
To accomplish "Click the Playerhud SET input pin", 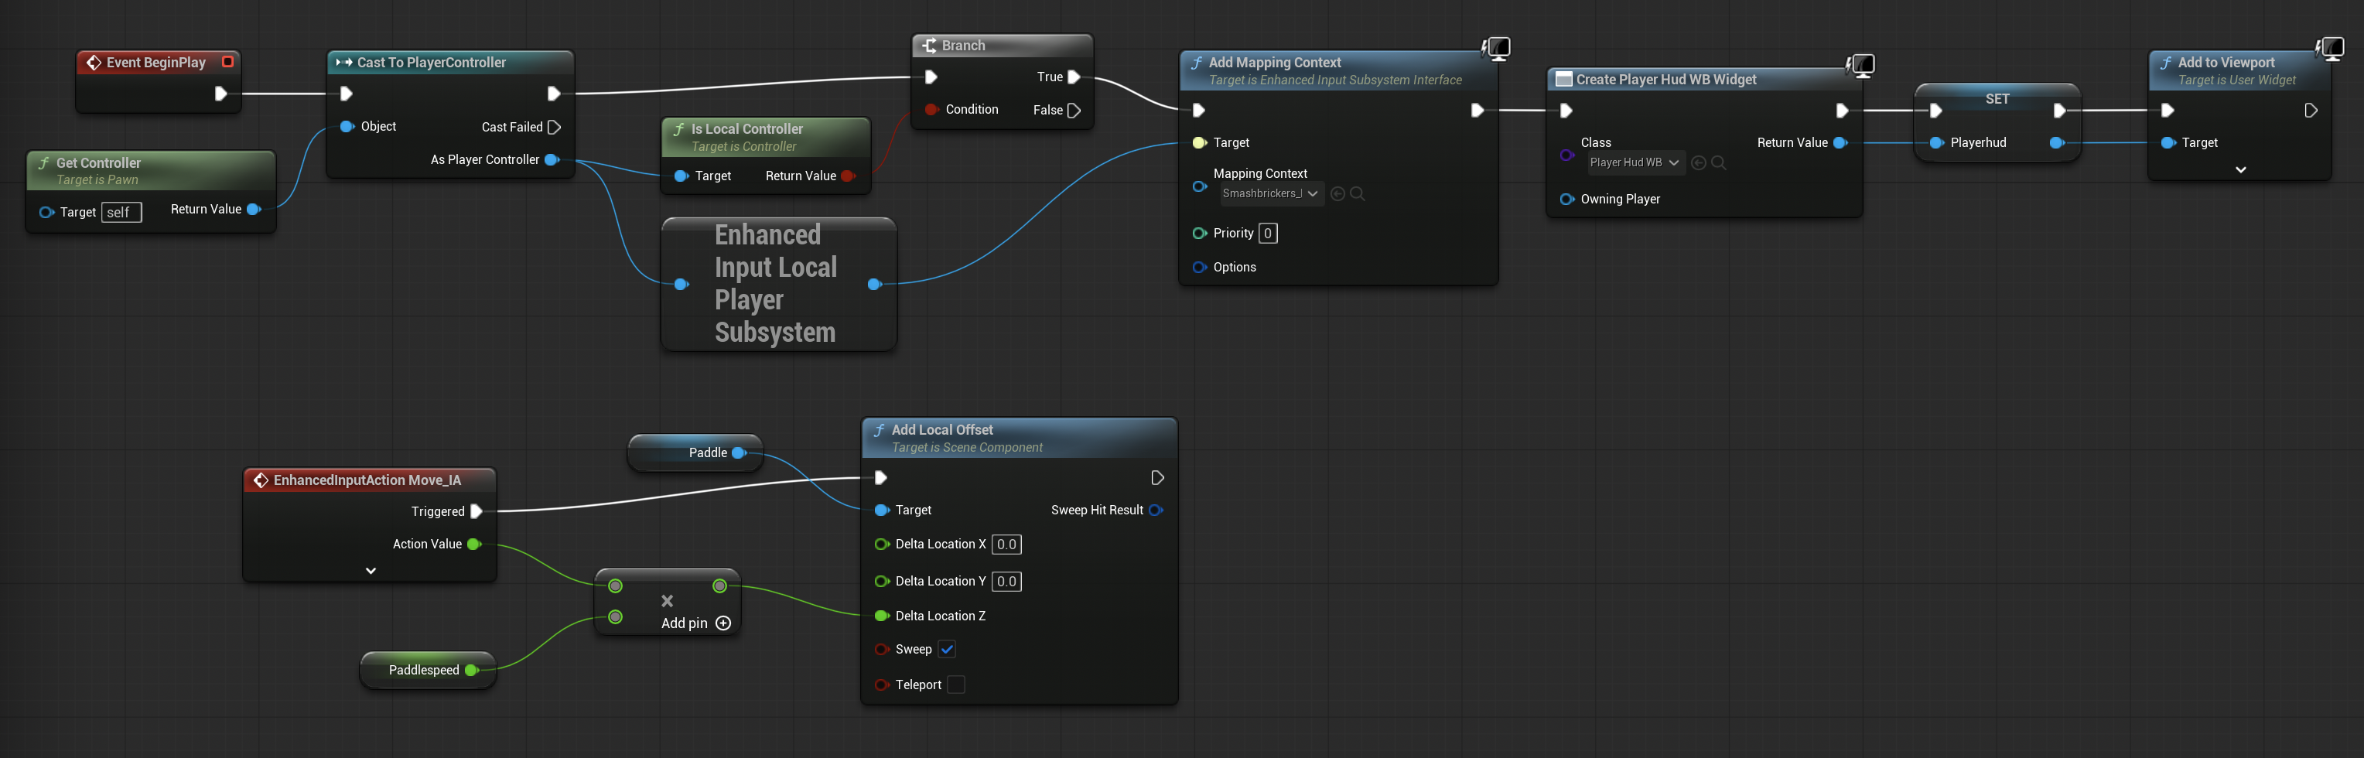I will tap(1936, 142).
